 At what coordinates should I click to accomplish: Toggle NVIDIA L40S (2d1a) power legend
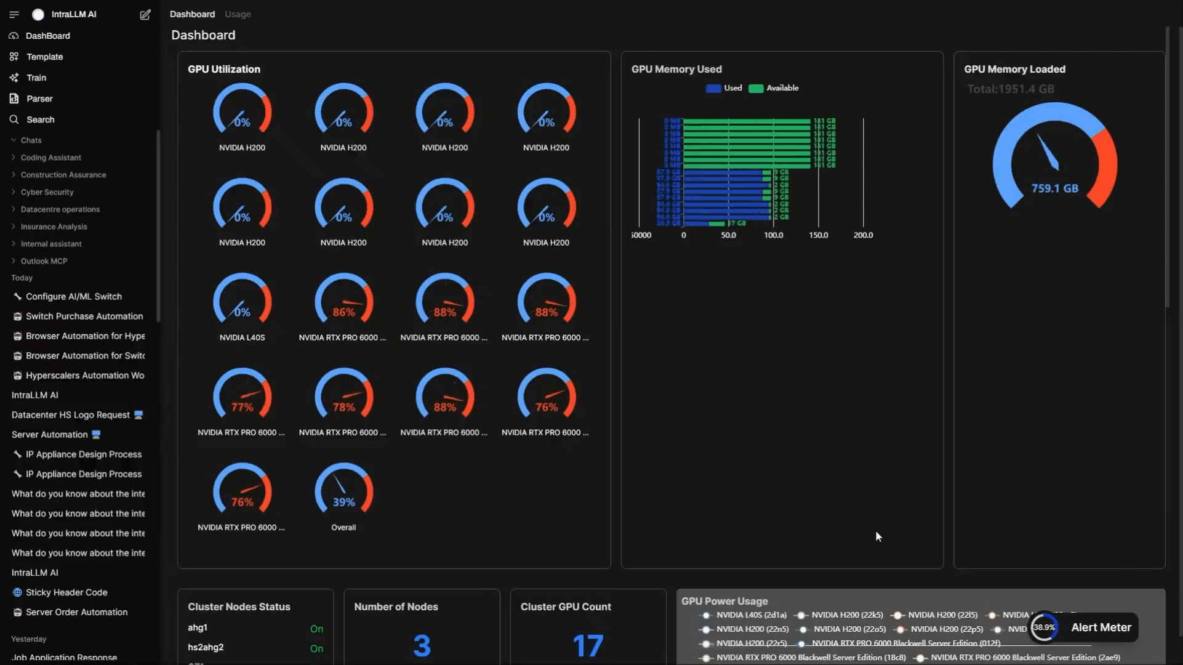(744, 615)
